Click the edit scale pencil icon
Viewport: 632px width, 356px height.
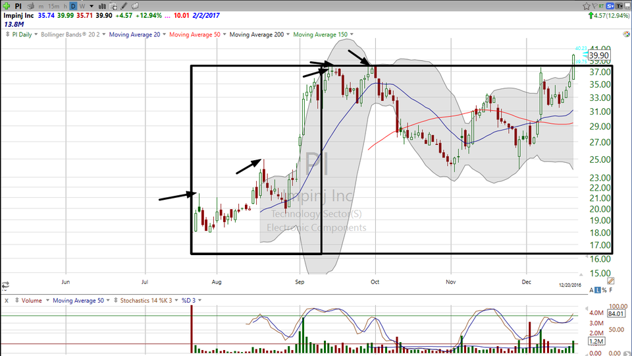610,281
